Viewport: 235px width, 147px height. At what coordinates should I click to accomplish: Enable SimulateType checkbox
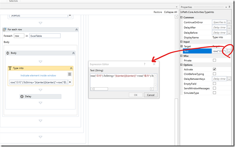pyautogui.click(x=214, y=93)
